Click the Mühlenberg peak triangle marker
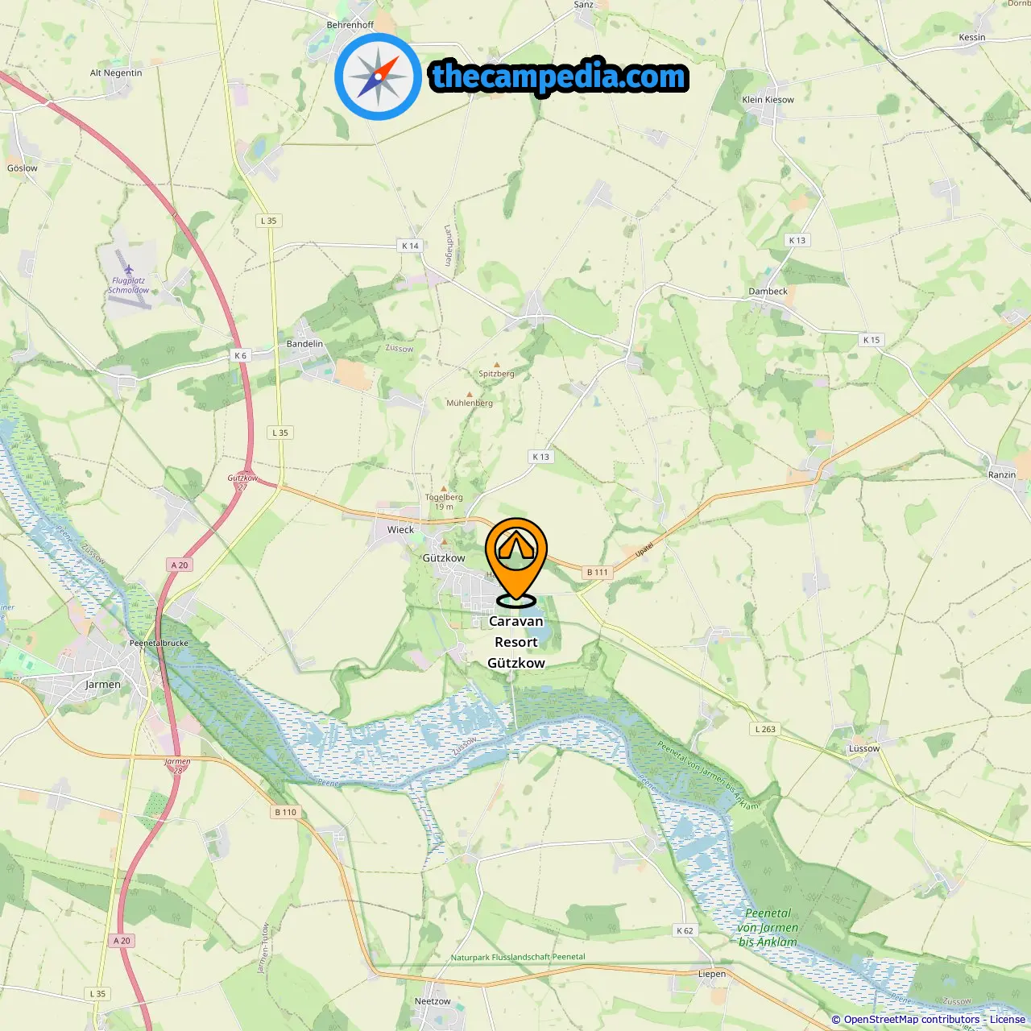Viewport: 1031px width, 1031px height. [x=470, y=395]
